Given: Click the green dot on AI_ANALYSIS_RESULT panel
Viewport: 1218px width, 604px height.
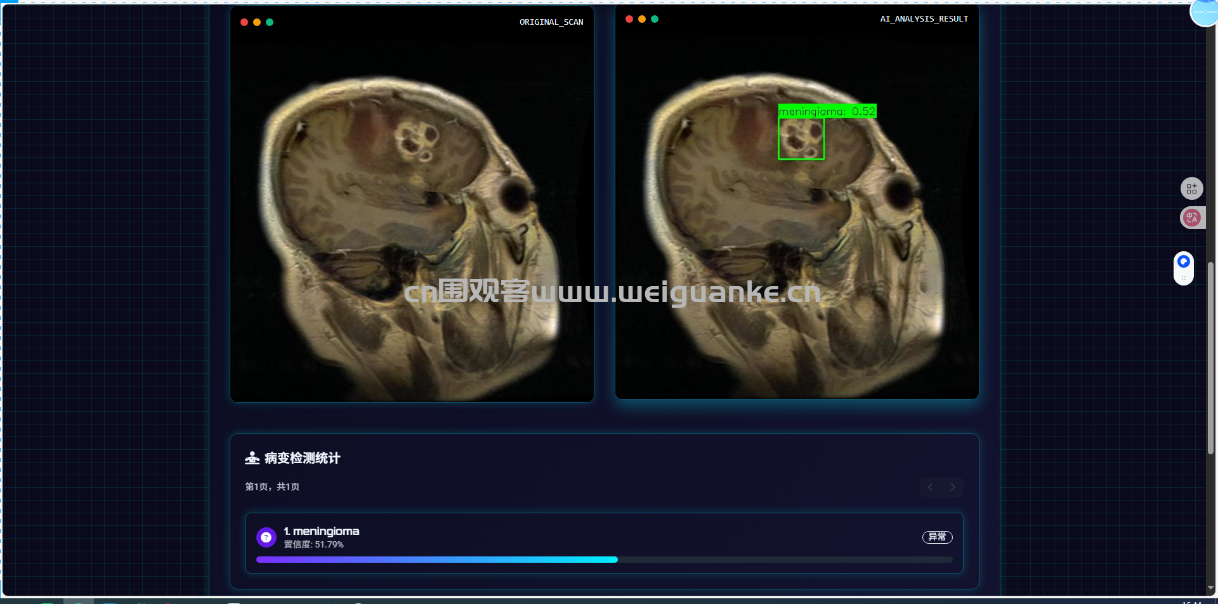Looking at the screenshot, I should click(x=655, y=19).
